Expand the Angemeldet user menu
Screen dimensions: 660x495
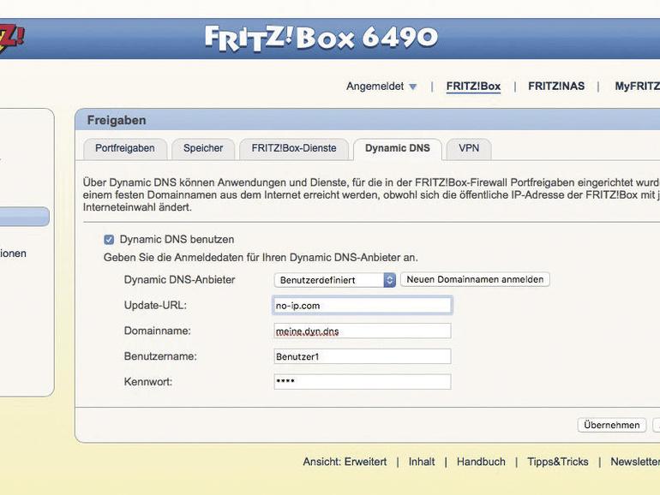[381, 86]
